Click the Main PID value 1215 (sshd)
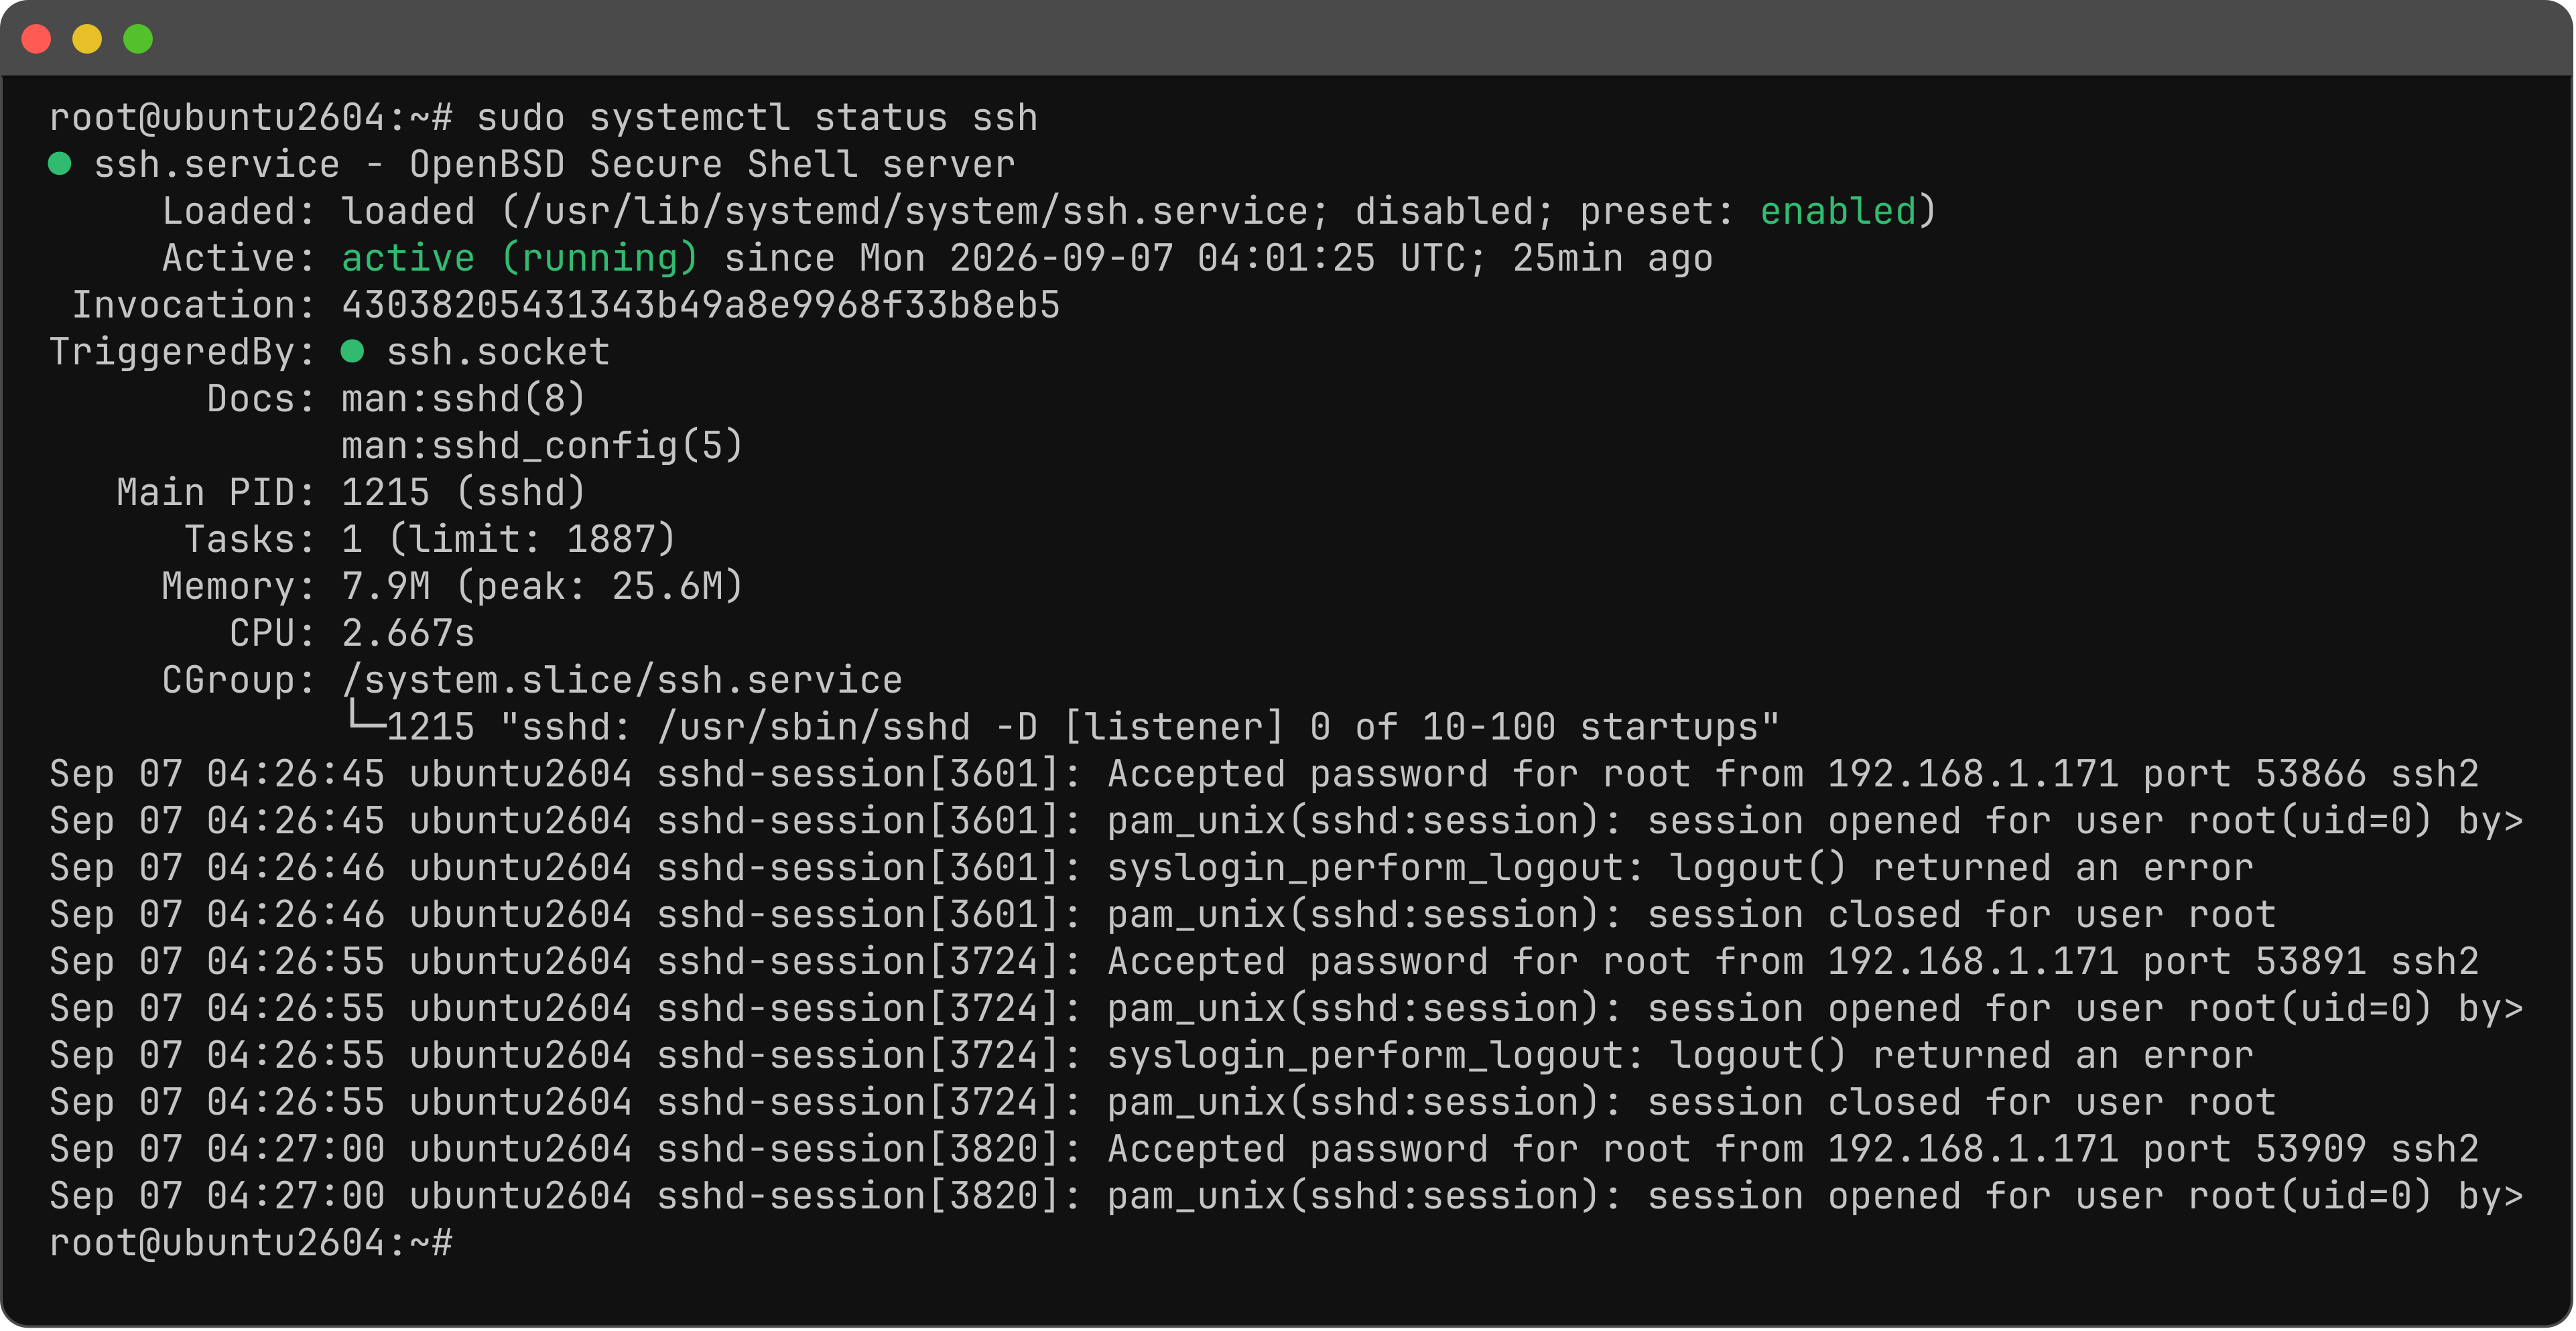 463,492
